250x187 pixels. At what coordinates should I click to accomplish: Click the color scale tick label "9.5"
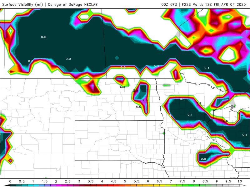pyautogui.click(x=228, y=181)
